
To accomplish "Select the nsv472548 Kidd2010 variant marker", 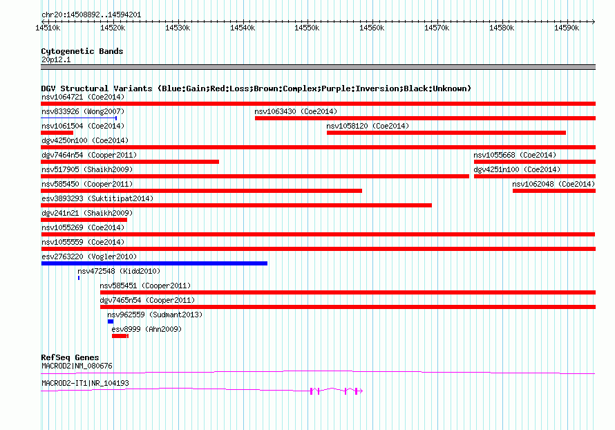I will pyautogui.click(x=79, y=277).
